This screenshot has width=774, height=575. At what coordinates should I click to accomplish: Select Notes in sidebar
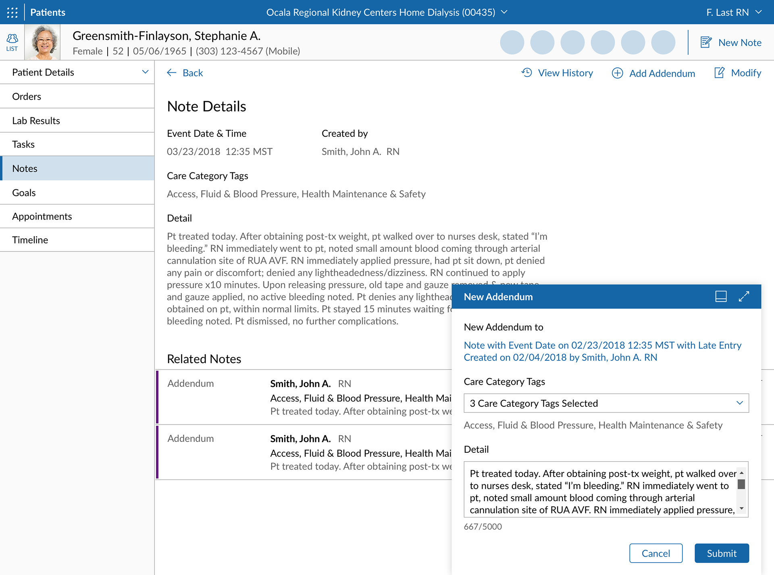click(x=77, y=168)
